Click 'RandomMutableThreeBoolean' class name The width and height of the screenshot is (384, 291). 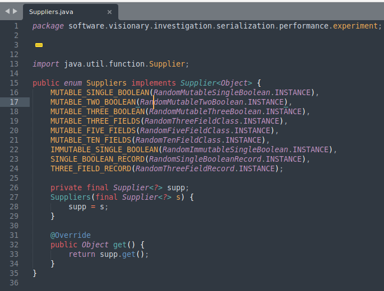(x=205, y=111)
